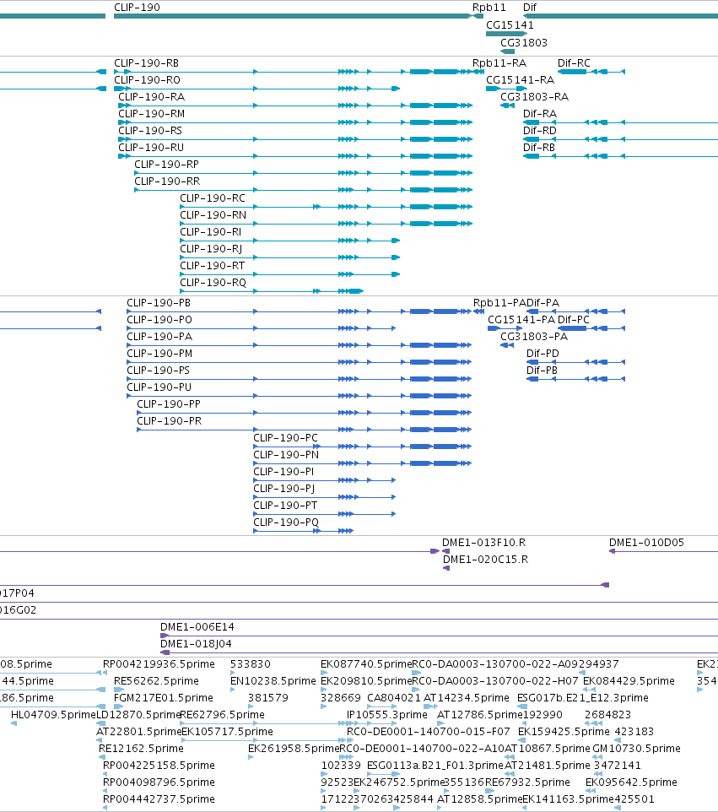Click the Rpb11 gene label
Image resolution: width=718 pixels, height=812 pixels.
click(x=489, y=8)
